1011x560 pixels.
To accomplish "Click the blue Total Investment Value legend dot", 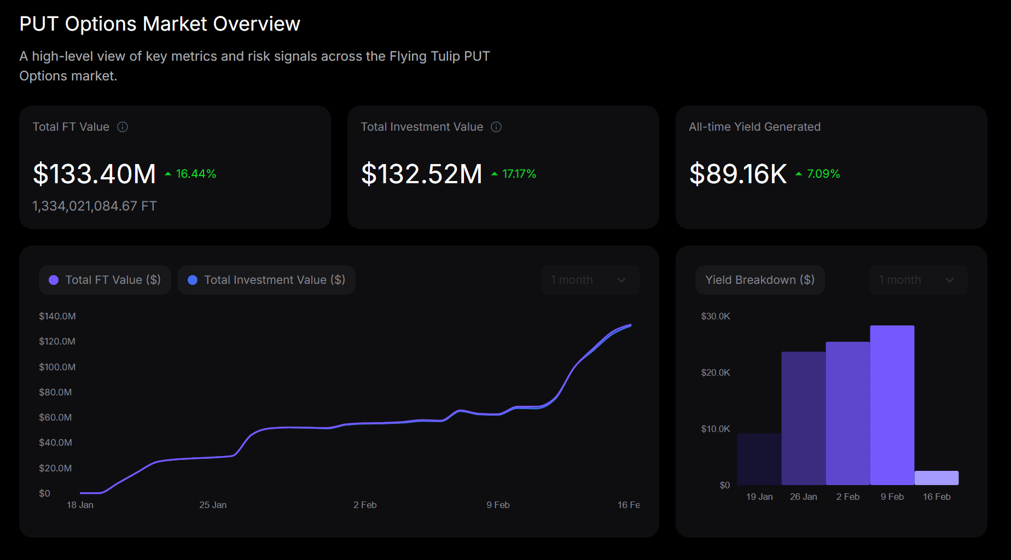I will point(193,280).
